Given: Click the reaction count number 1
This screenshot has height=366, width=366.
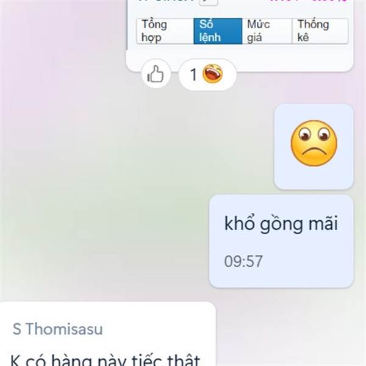Looking at the screenshot, I should point(193,74).
